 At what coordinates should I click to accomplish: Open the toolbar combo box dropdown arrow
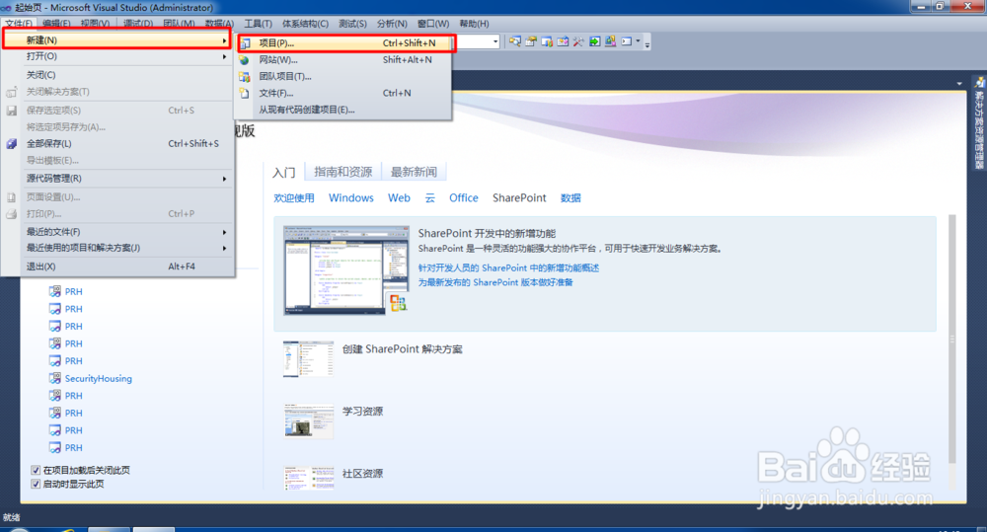[x=495, y=41]
